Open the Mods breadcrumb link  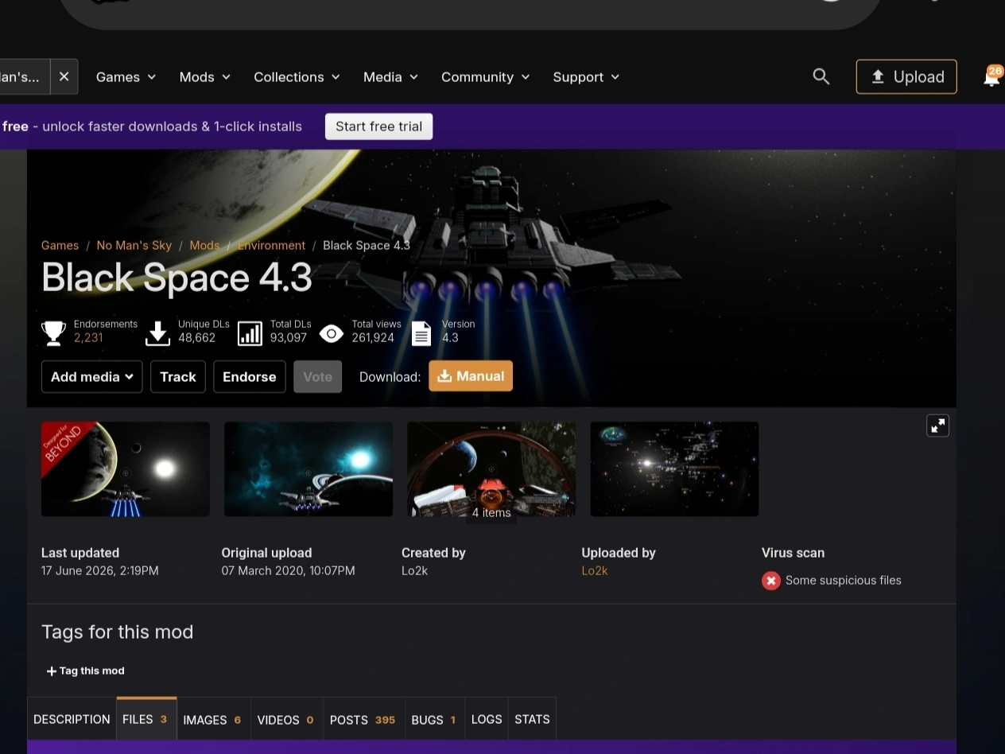[204, 245]
